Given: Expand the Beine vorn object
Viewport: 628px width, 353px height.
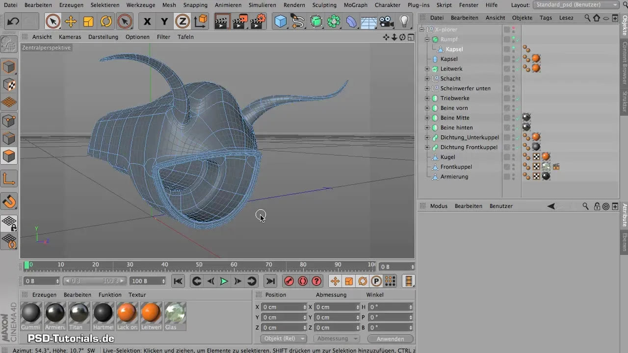Looking at the screenshot, I should (427, 108).
